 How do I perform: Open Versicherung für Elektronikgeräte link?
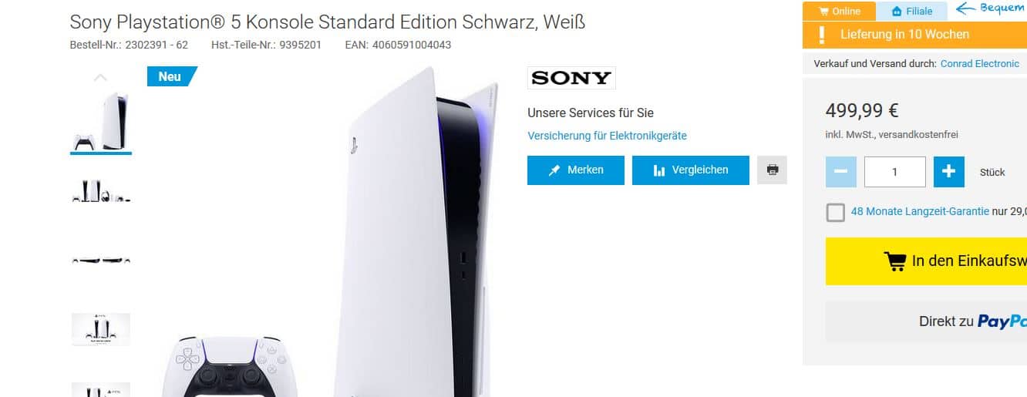[x=607, y=136]
